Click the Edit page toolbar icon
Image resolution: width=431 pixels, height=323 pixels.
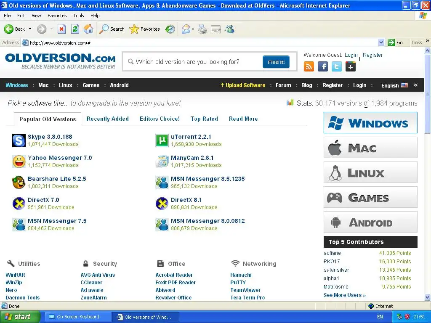coord(216,29)
